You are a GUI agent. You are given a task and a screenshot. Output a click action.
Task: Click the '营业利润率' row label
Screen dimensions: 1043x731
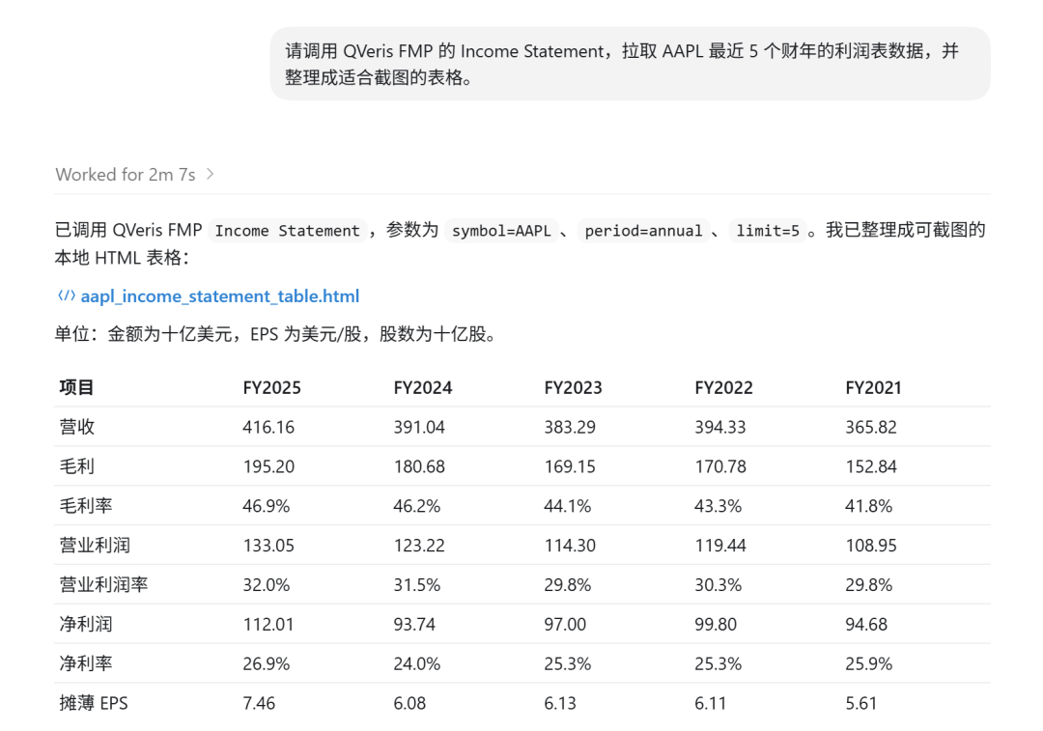[x=103, y=584]
